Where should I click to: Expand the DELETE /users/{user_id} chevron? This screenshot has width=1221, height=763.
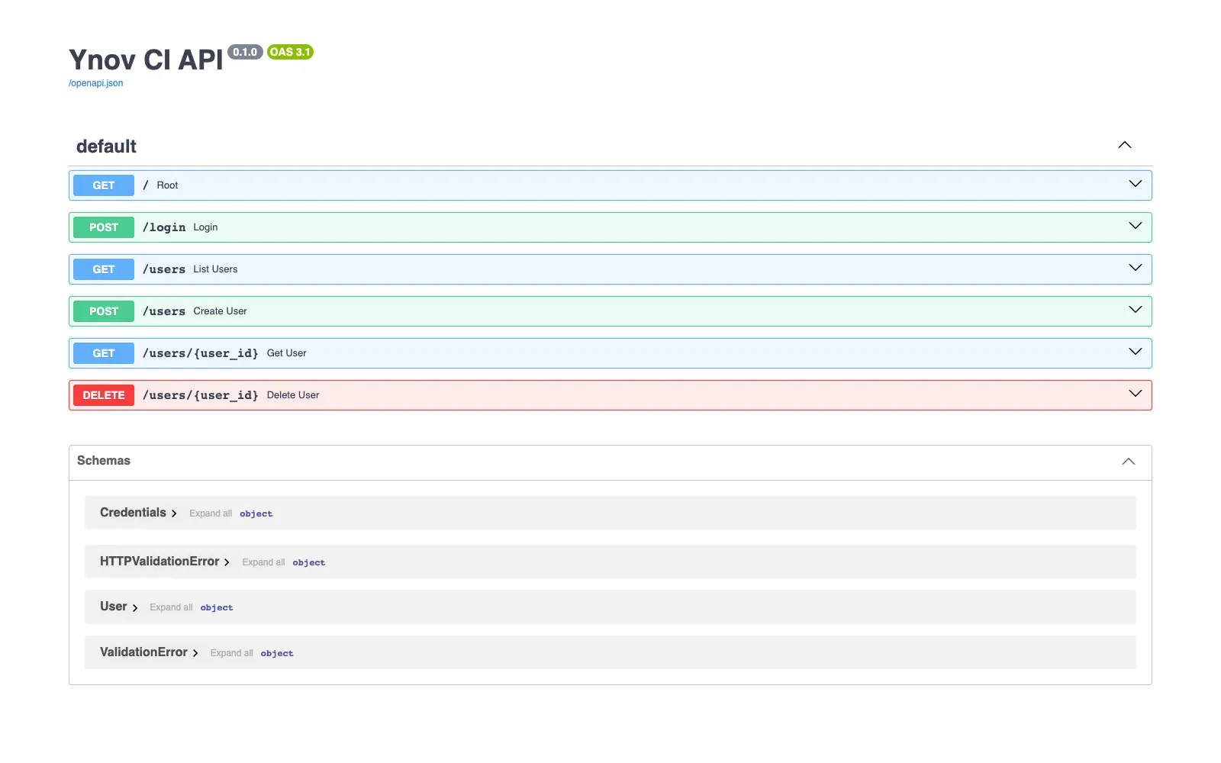tap(1136, 394)
